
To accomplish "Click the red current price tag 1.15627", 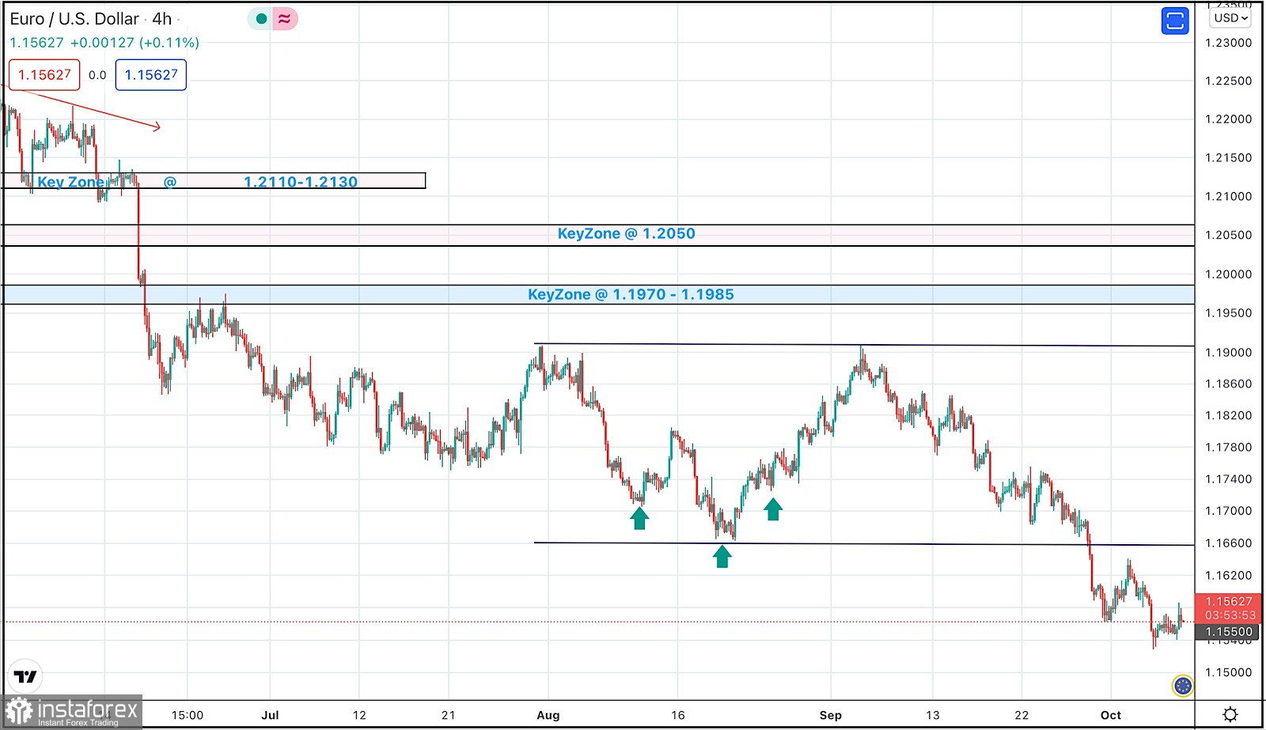I will pyautogui.click(x=1229, y=607).
